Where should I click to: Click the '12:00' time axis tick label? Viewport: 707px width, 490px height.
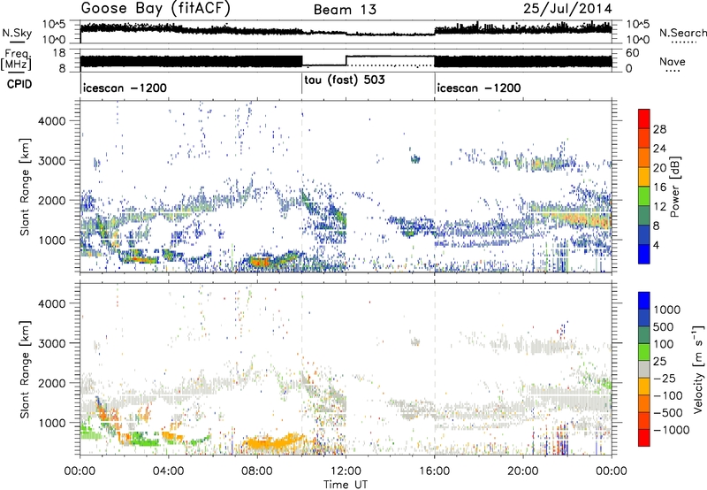point(346,471)
